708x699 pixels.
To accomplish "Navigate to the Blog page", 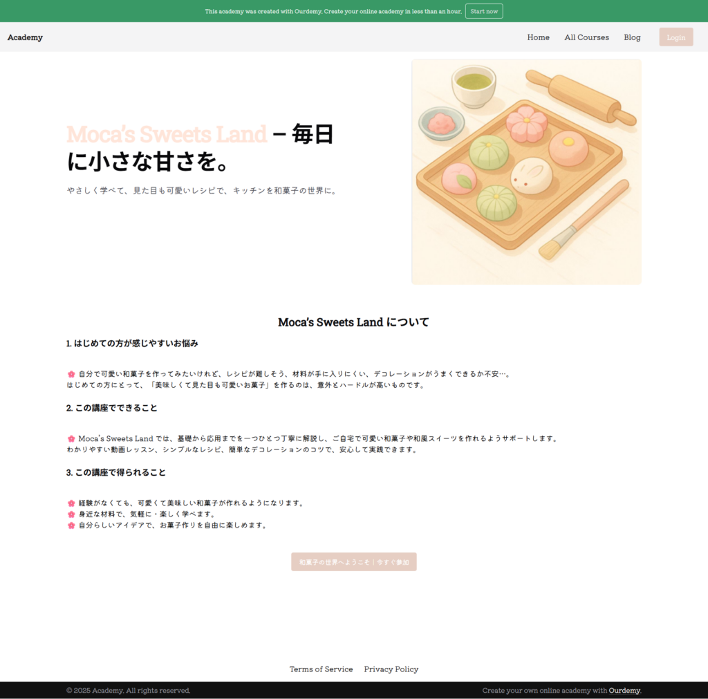I will pos(632,37).
